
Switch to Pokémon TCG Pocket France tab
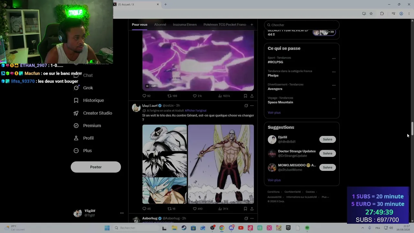(225, 25)
